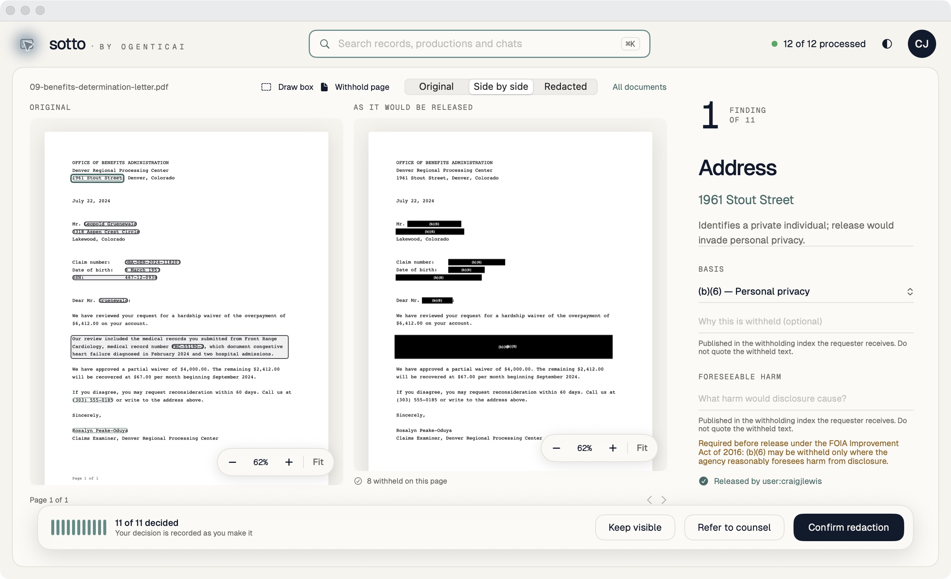Viewport: 951px width, 579px height.
Task: Click the Keep visible button
Action: pos(634,527)
